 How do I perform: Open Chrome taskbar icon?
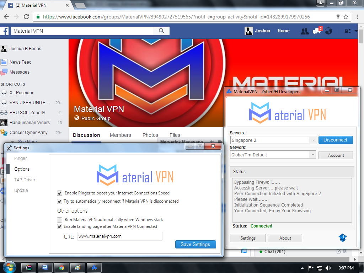coord(61,268)
